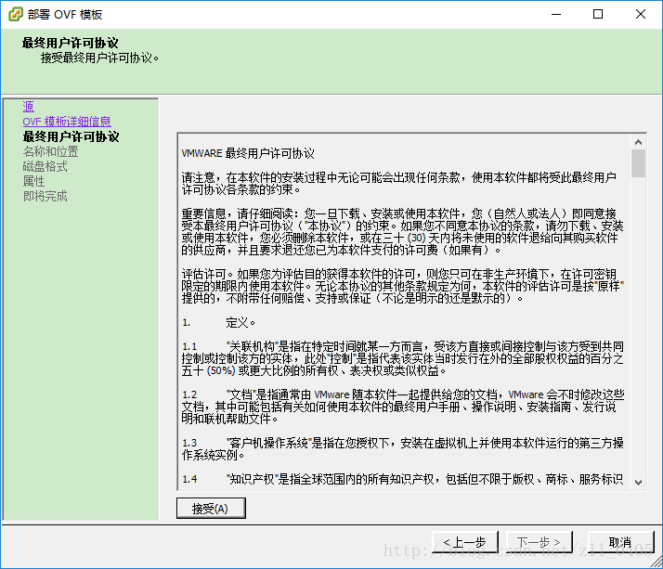The height and width of the screenshot is (569, 663).
Task: Select the 磁盘格式 step in sidebar
Action: pos(45,166)
